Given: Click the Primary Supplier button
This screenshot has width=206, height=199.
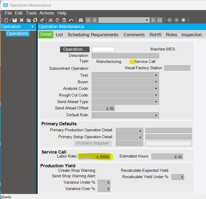Looking at the screenshot, I should pos(93,143).
